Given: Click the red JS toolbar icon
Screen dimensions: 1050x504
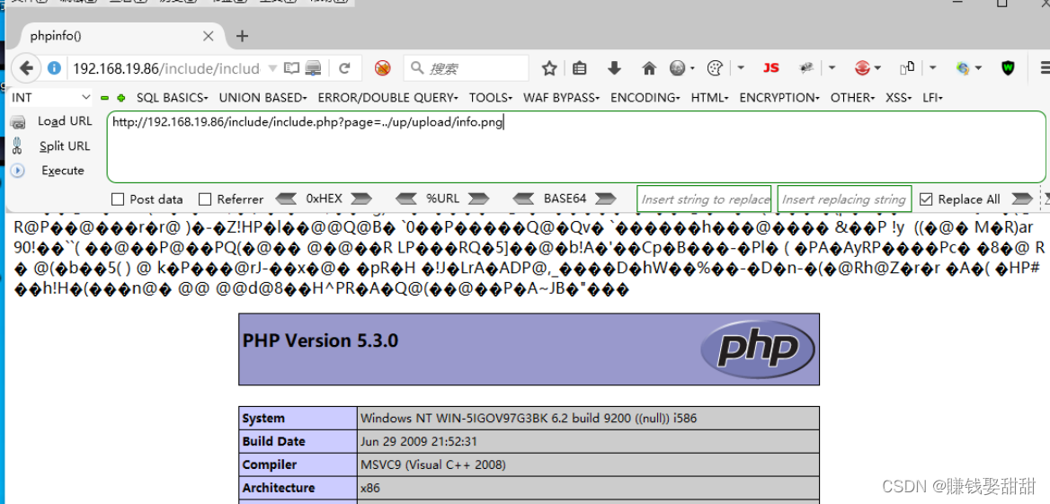Looking at the screenshot, I should tap(770, 67).
